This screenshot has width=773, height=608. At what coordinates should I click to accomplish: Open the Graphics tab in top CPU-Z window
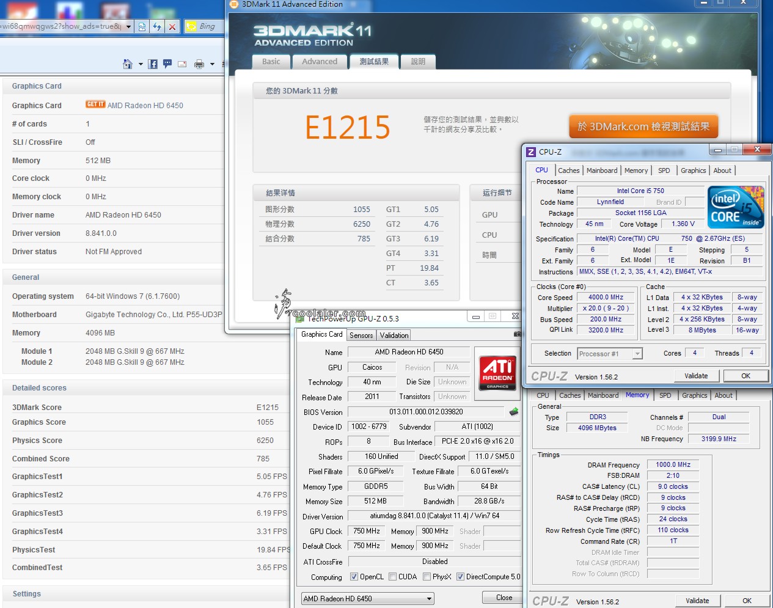coord(694,170)
